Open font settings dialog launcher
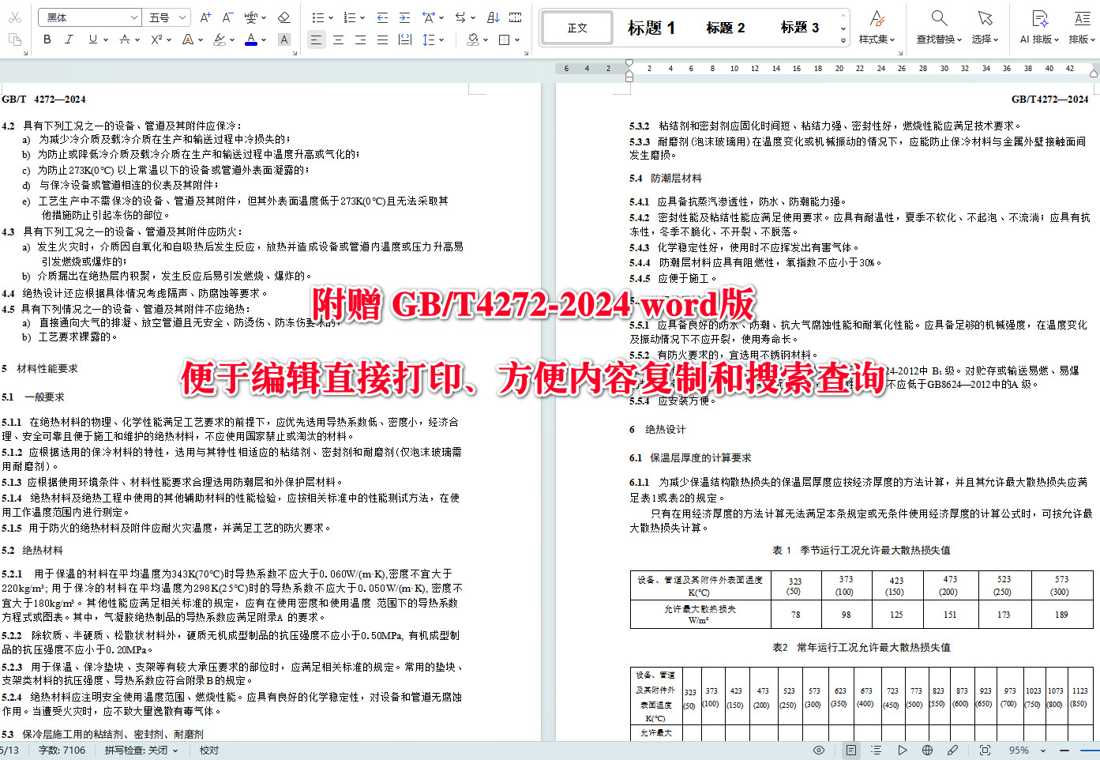Viewport: 1100px width, 760px height. (x=294, y=54)
